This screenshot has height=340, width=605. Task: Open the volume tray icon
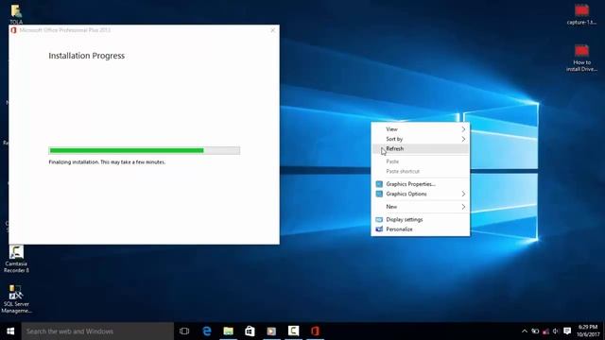556,331
